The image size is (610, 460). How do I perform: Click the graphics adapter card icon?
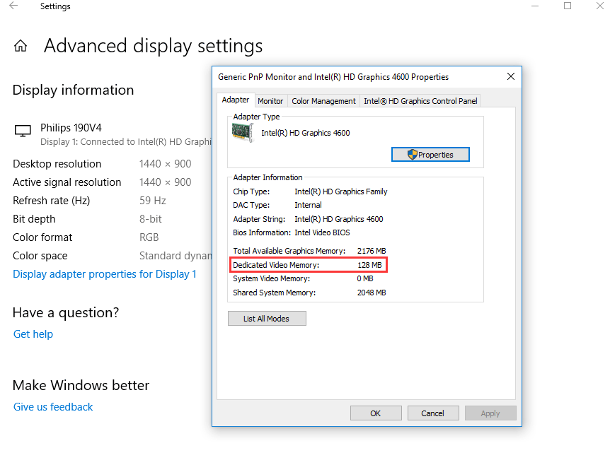click(243, 132)
